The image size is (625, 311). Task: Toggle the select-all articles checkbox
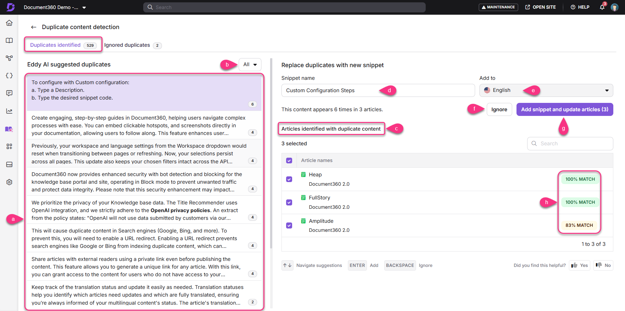(289, 160)
